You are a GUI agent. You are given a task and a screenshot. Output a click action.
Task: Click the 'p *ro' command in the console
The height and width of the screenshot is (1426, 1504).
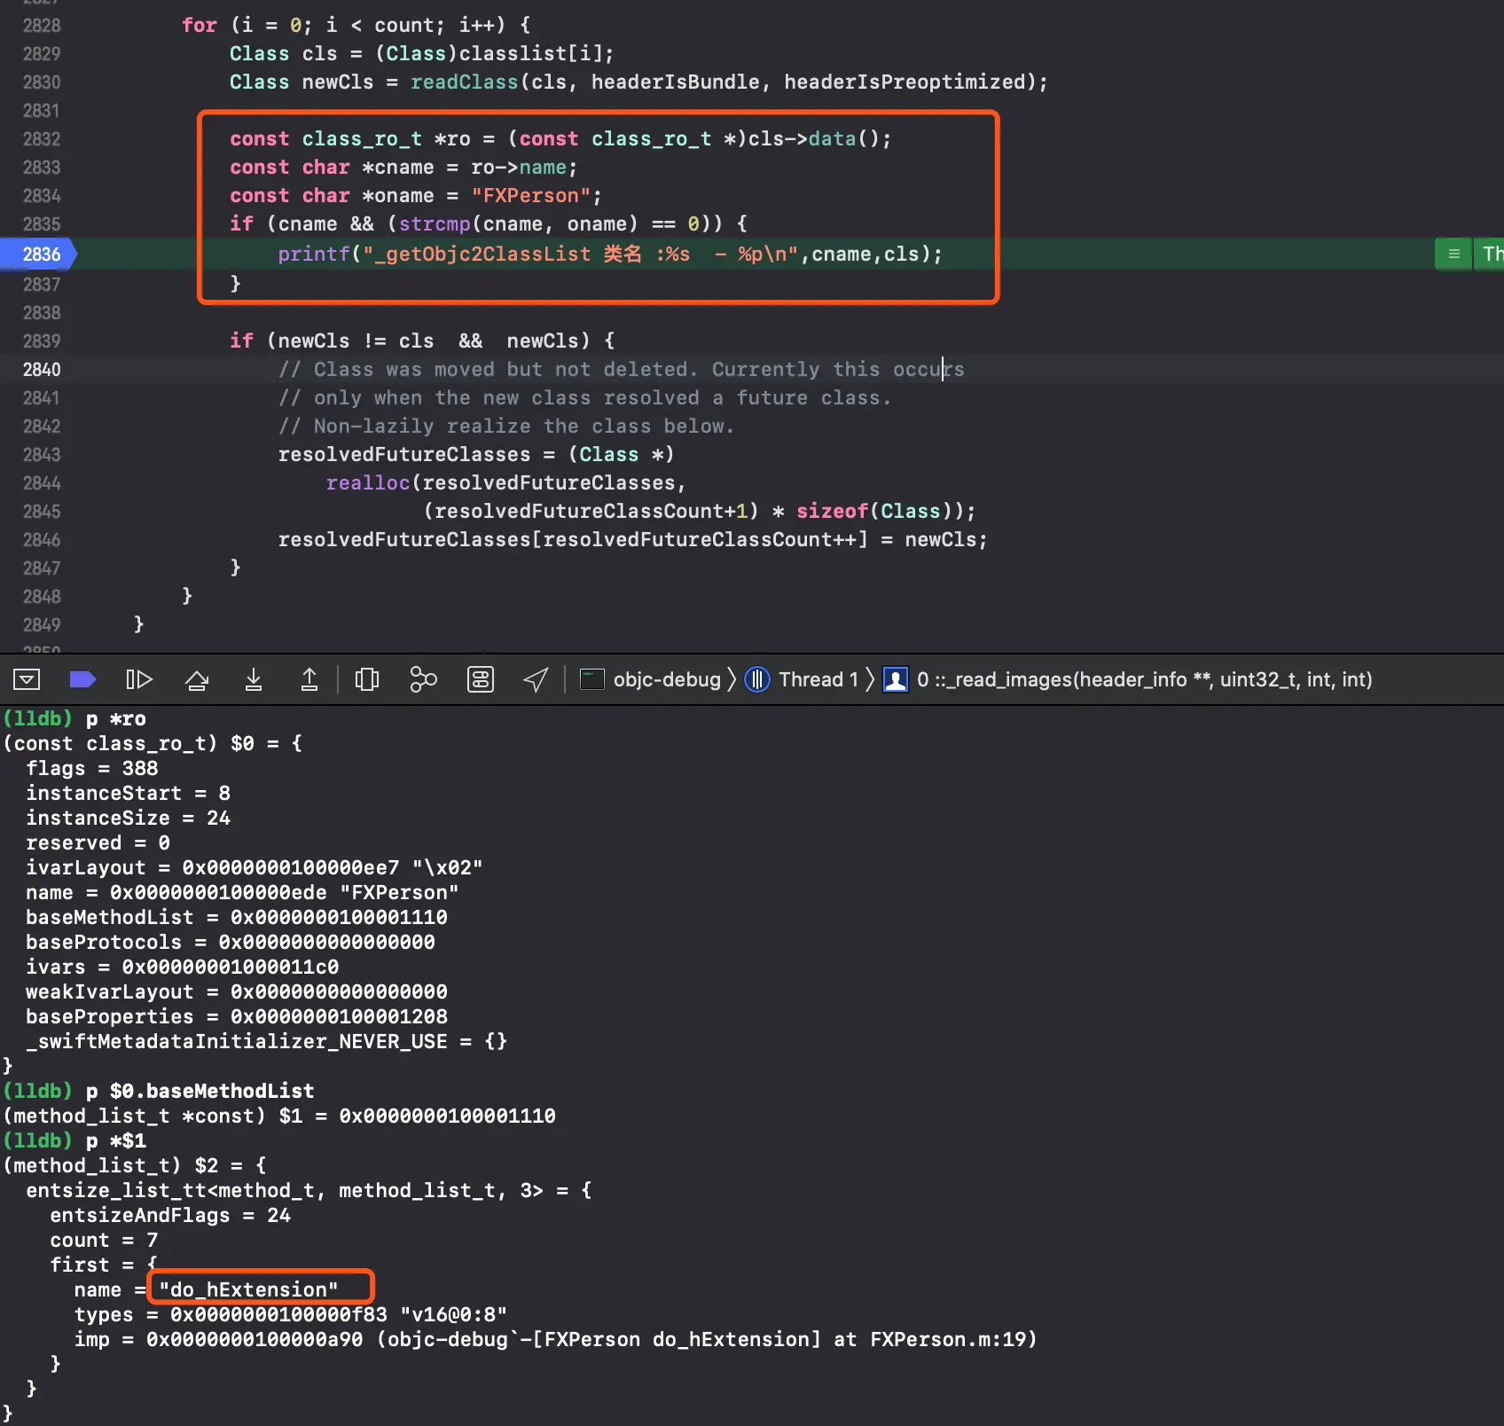tap(116, 719)
